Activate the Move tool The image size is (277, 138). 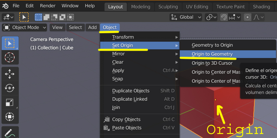[x=9, y=74]
